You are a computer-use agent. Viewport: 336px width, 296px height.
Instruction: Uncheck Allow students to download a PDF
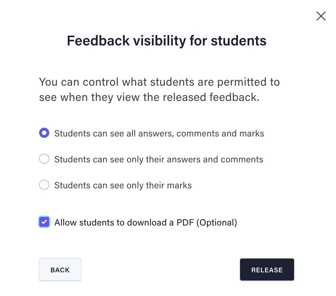click(x=44, y=222)
